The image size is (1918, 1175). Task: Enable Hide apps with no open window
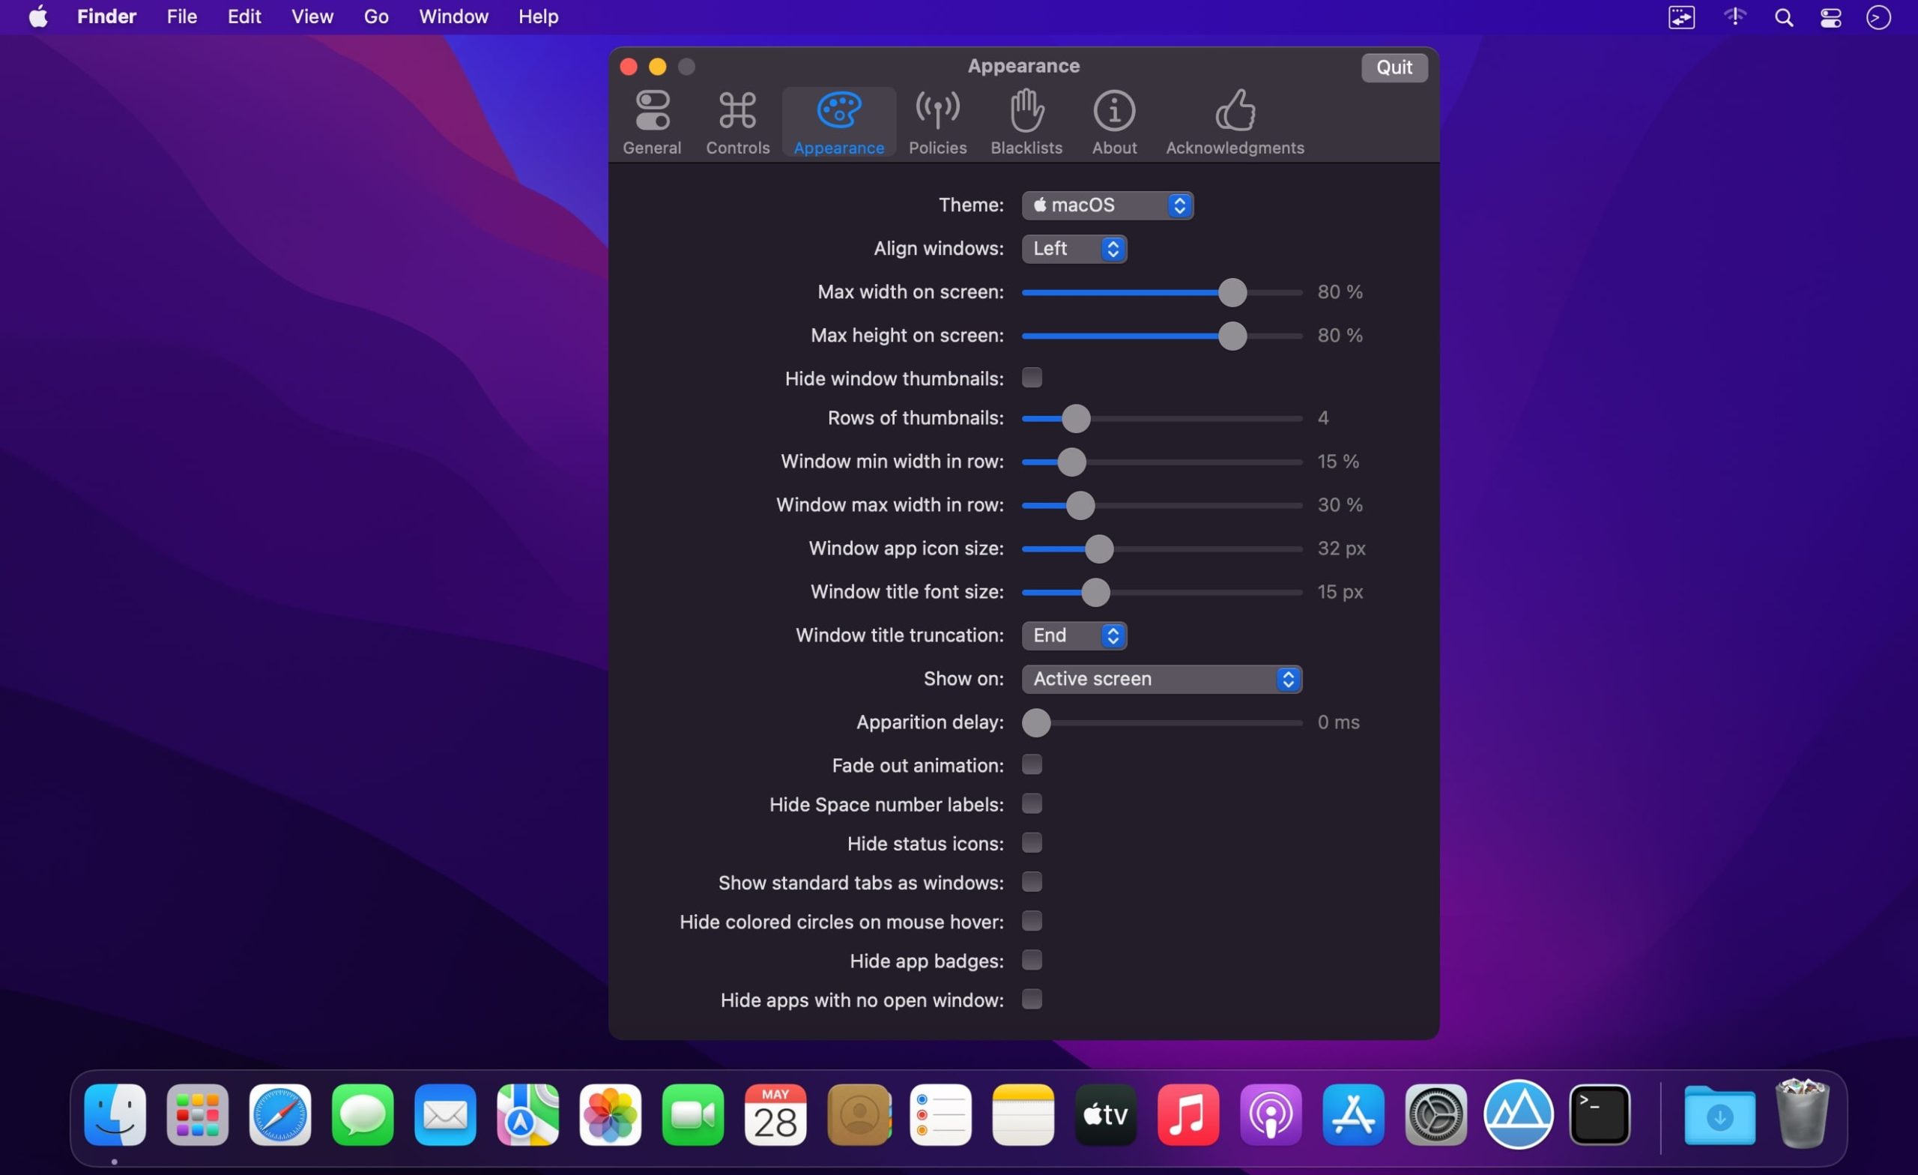point(1032,1000)
